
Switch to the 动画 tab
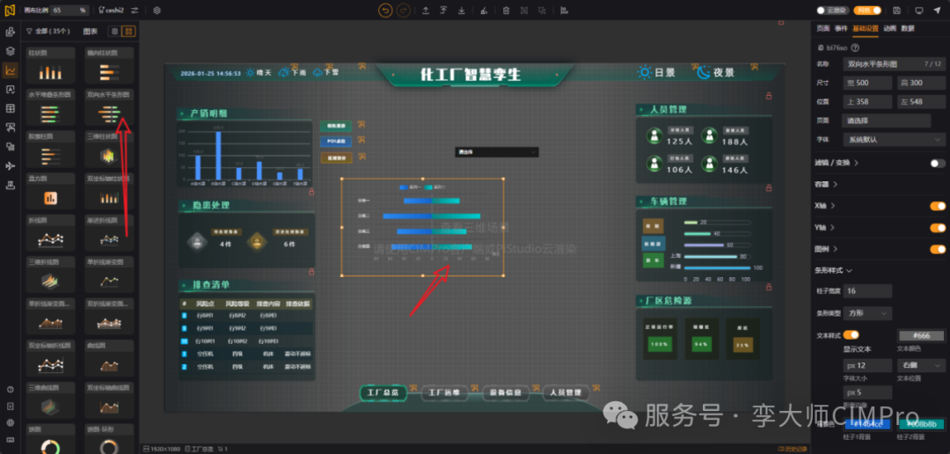tap(888, 28)
